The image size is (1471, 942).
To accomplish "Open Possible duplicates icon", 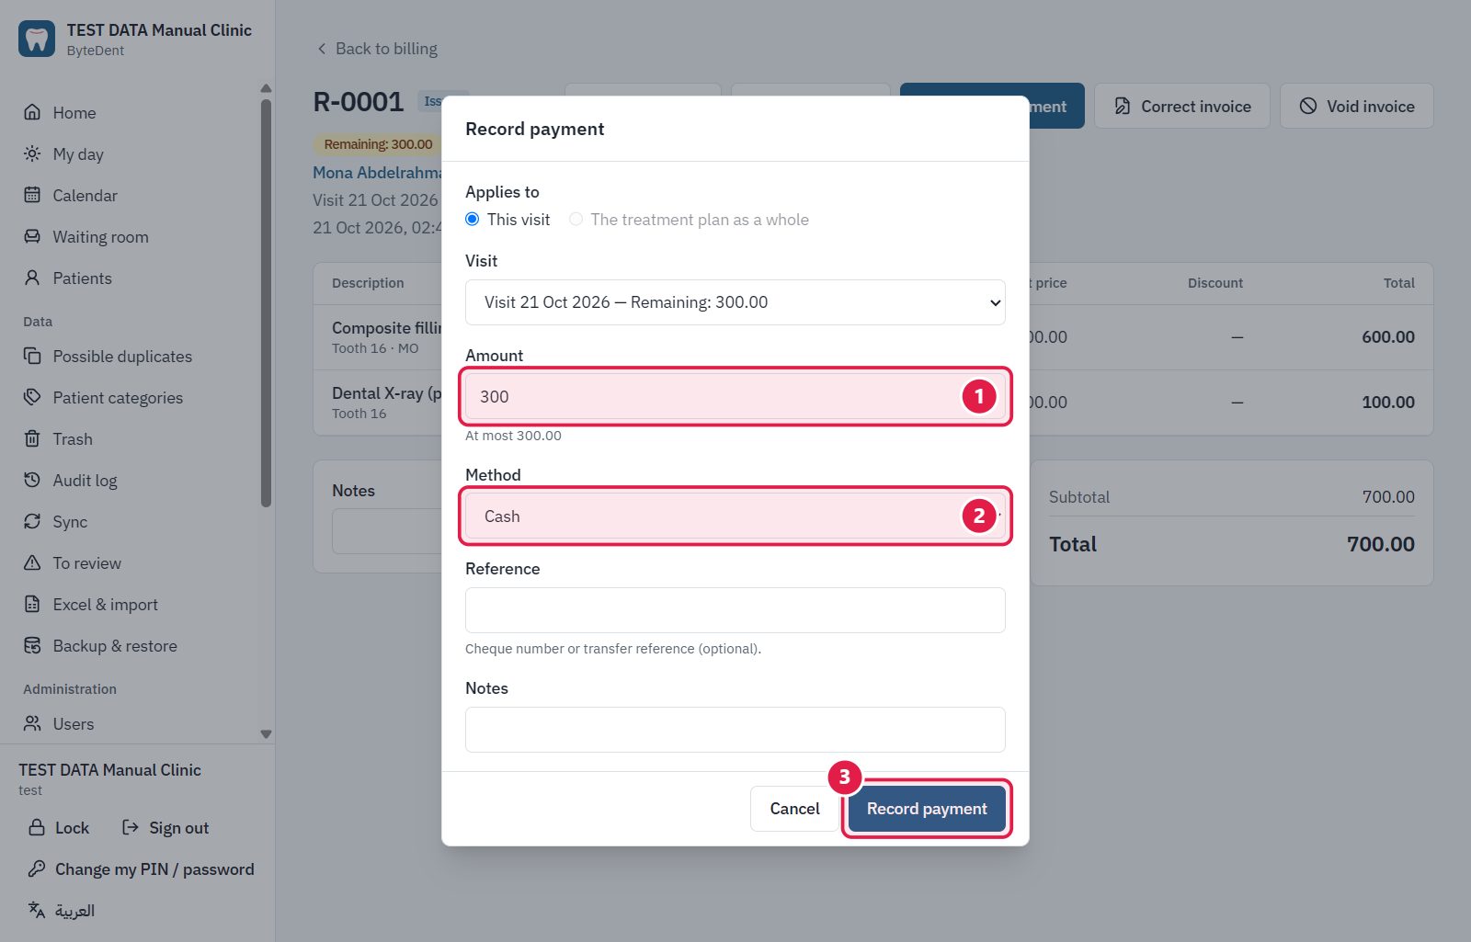I will (x=32, y=356).
